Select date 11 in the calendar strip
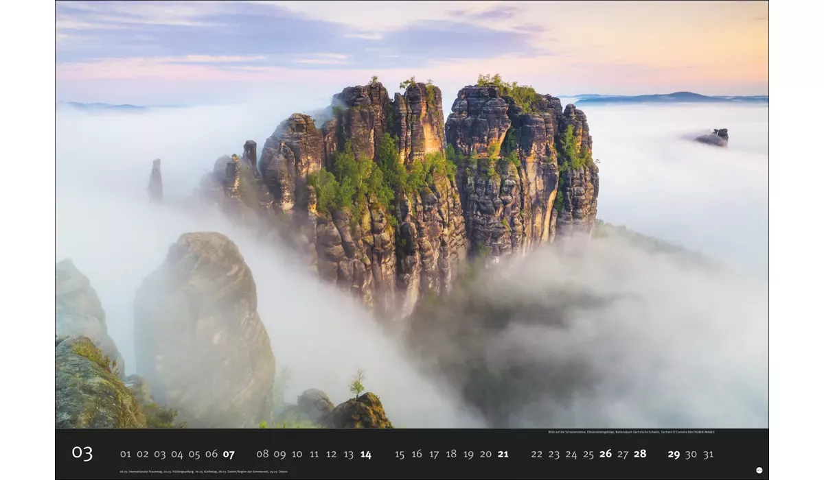Screen dimensions: 824x480 tap(314, 454)
